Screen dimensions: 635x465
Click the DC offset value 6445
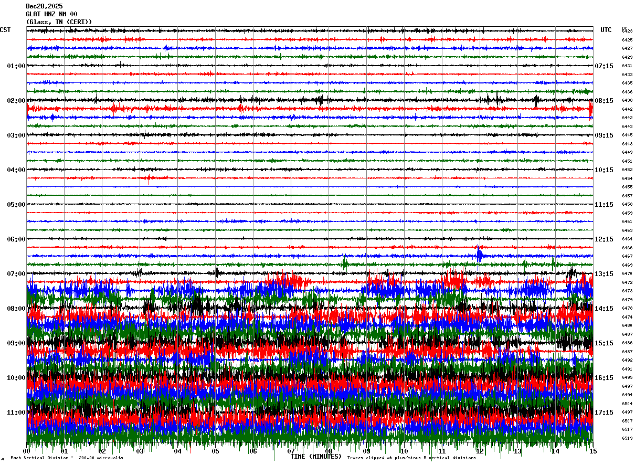(627, 135)
